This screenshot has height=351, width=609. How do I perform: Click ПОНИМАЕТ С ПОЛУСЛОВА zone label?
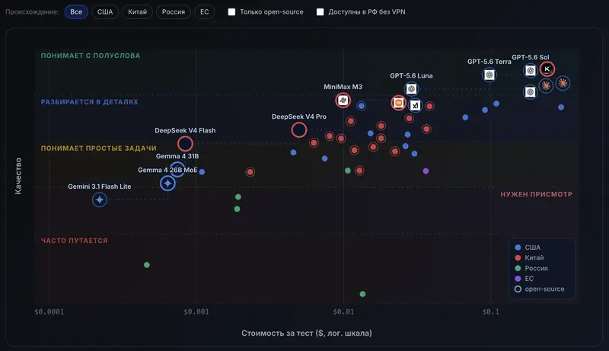click(91, 56)
